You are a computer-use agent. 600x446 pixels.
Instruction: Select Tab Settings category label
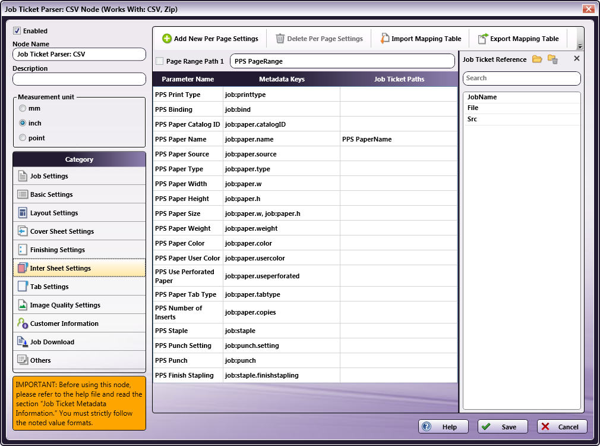49,286
